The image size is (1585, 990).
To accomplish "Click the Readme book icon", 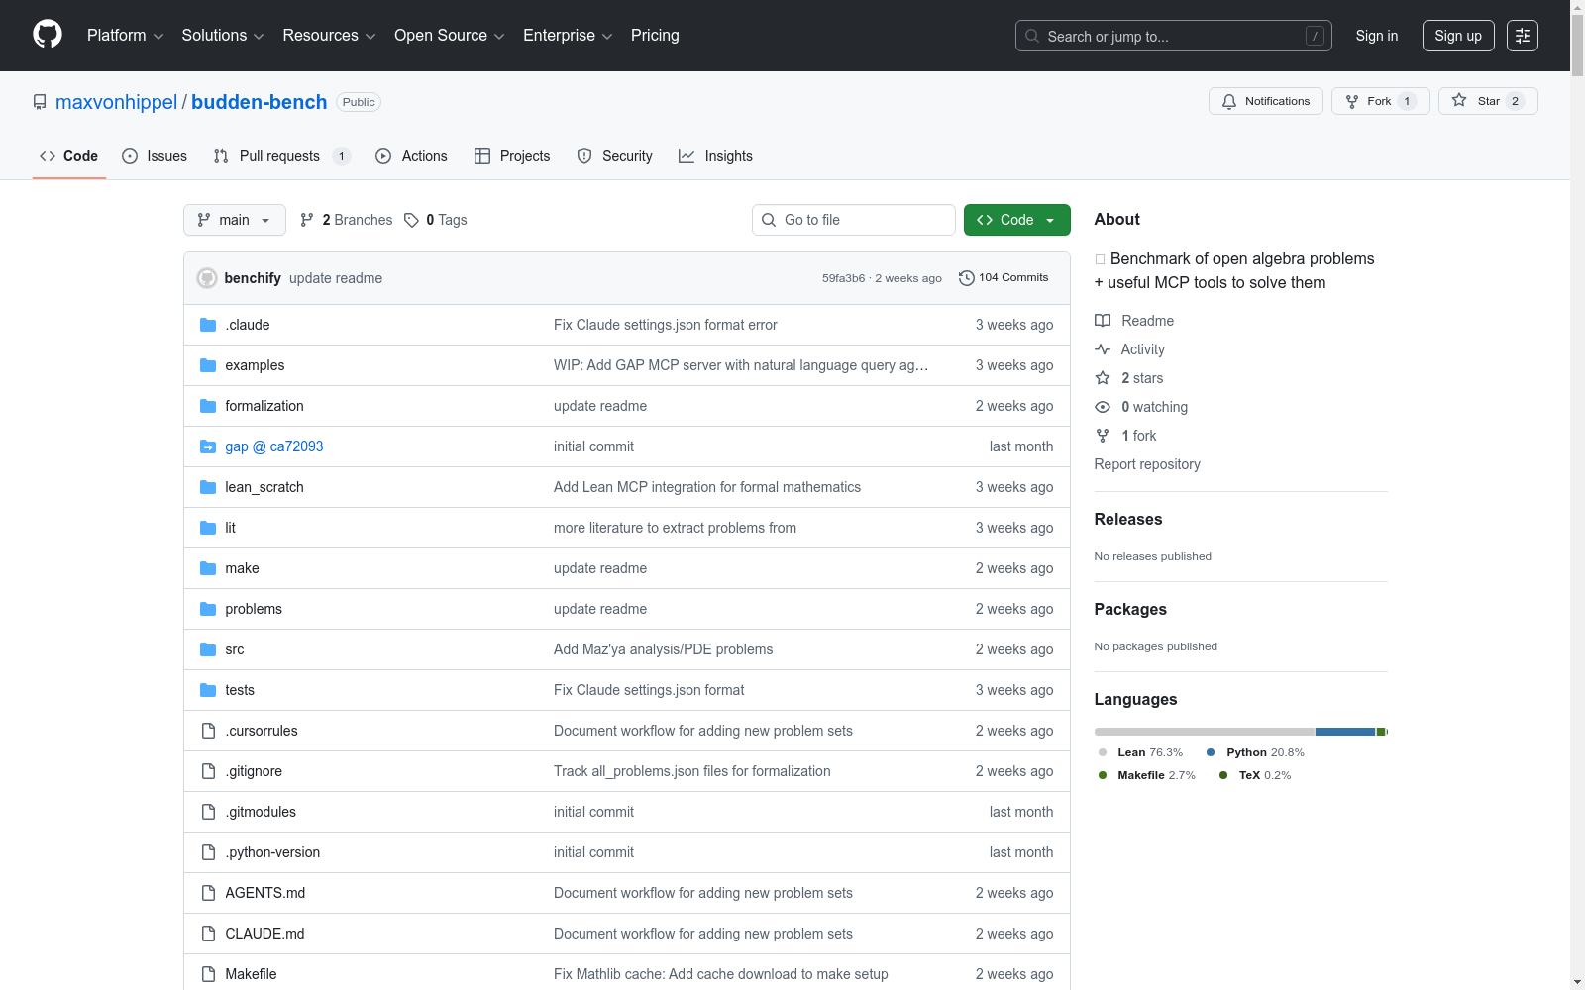I will click(x=1103, y=321).
